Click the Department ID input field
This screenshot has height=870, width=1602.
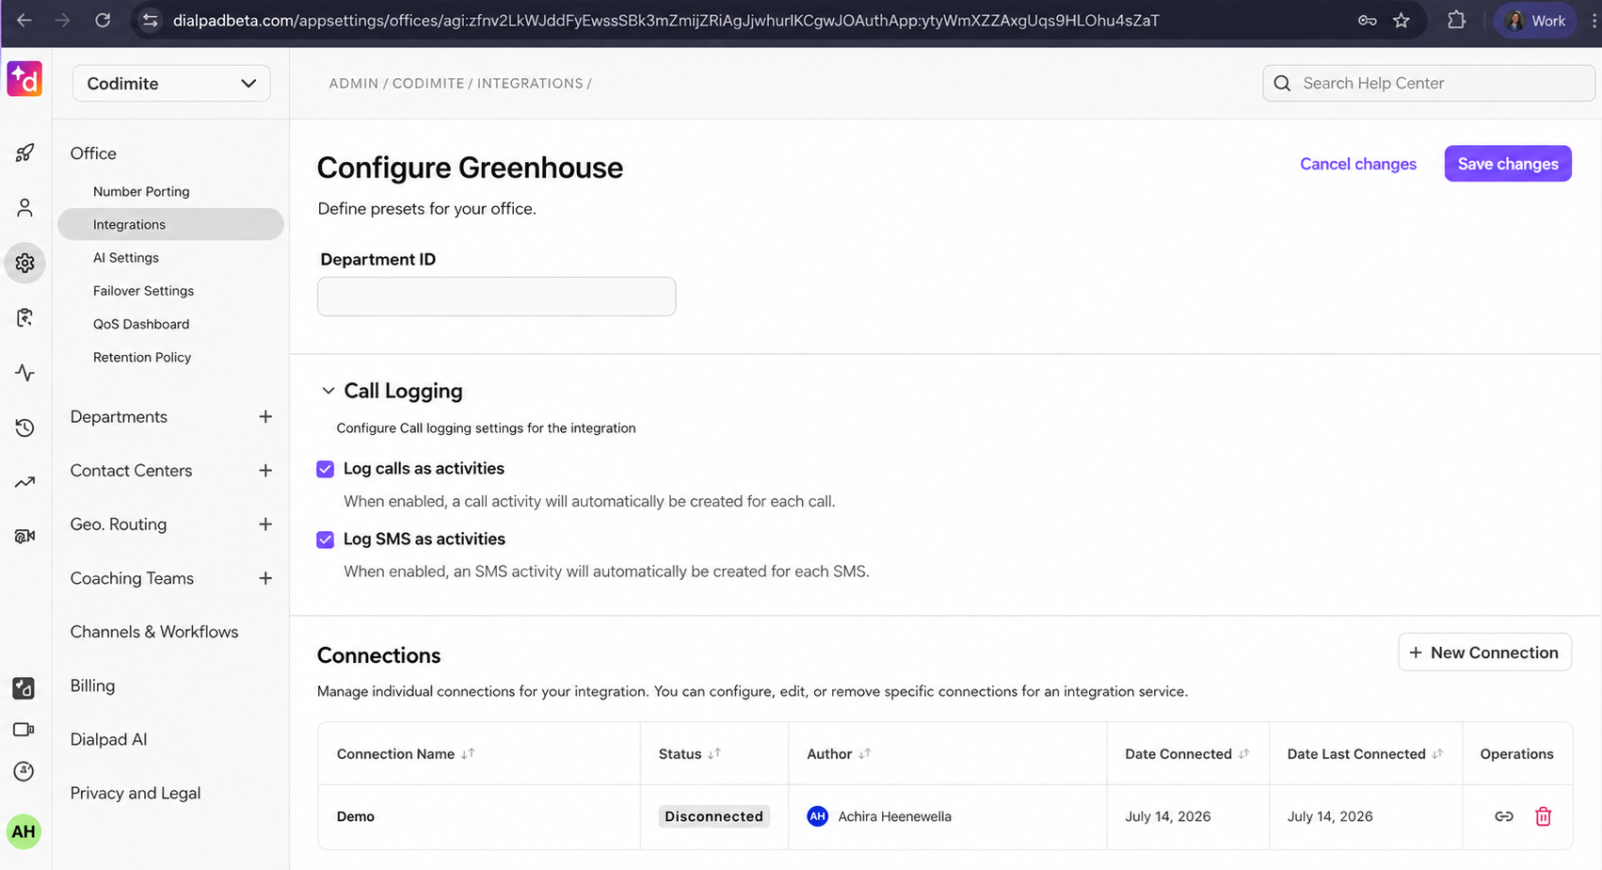(496, 297)
